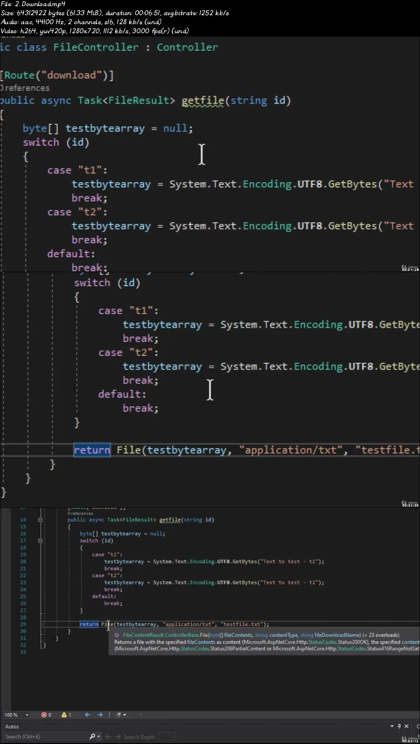Viewport: 420px width, 744px height.
Task: Click the red error count icon
Action: pos(44,715)
